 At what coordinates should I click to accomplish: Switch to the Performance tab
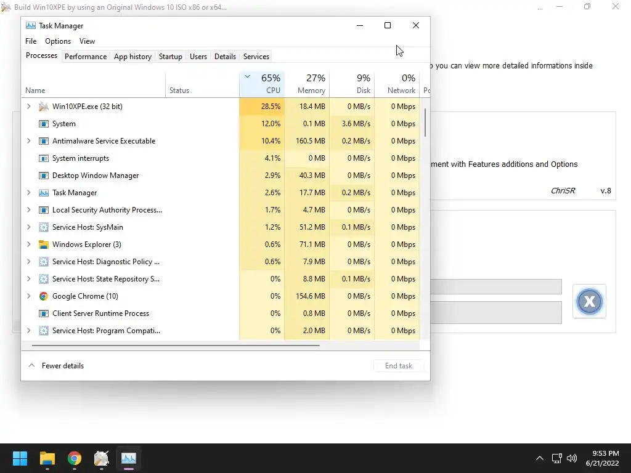[86, 57]
